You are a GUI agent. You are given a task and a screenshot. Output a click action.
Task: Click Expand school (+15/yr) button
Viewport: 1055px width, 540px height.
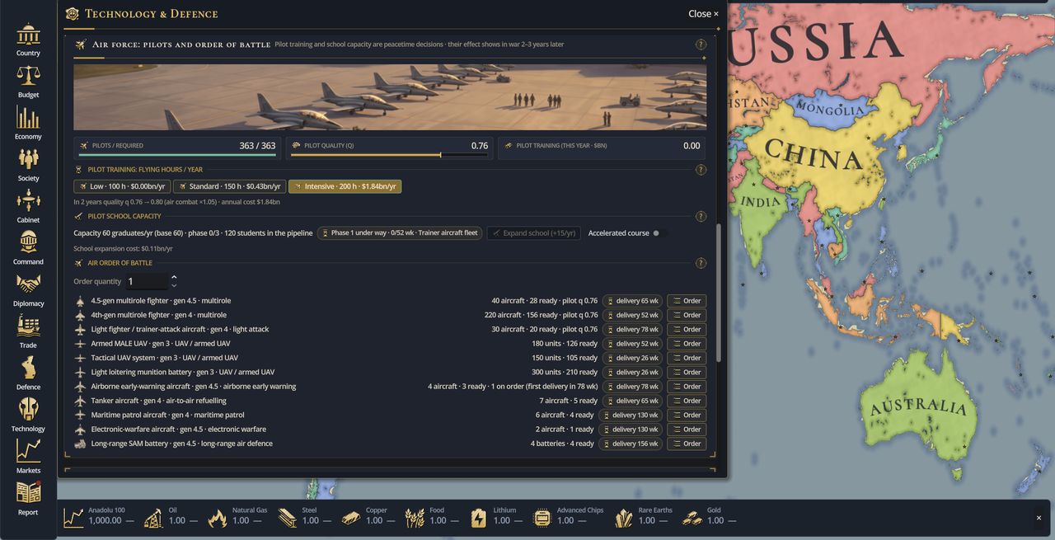(x=533, y=233)
